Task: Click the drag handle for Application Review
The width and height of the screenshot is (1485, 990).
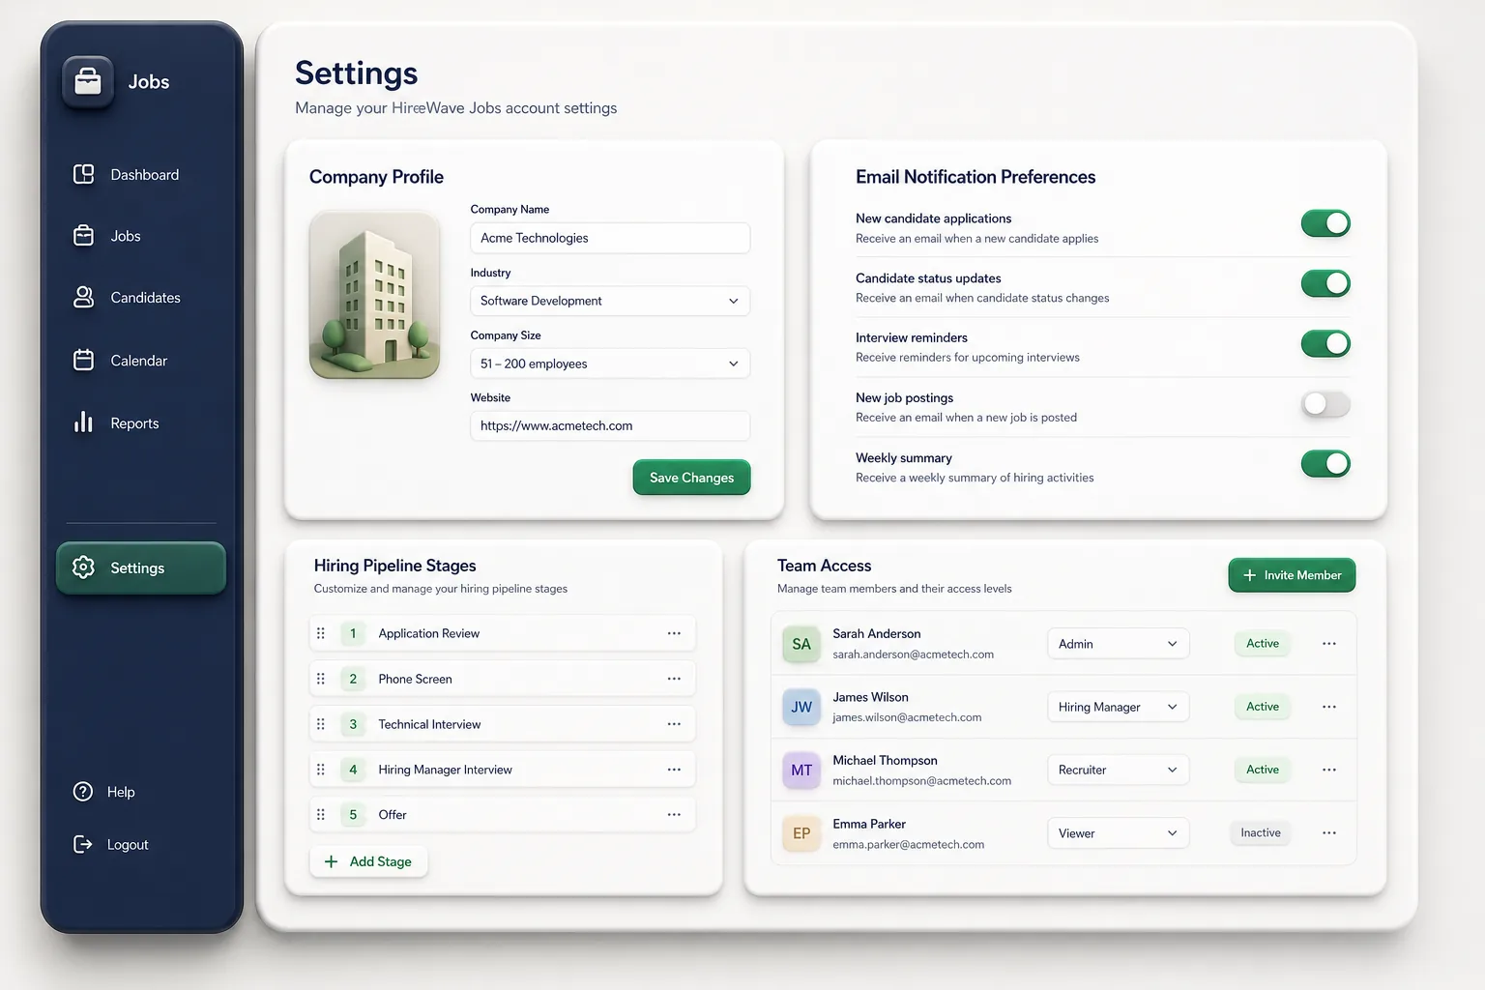Action: (321, 633)
